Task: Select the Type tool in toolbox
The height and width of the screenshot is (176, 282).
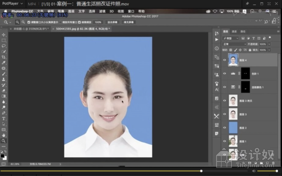Action: point(3,119)
